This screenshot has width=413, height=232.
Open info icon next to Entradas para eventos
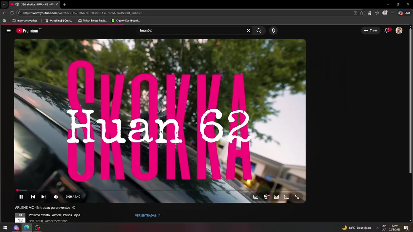pos(74,208)
